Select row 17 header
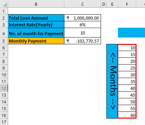The image size is (145, 125). click(4, 122)
